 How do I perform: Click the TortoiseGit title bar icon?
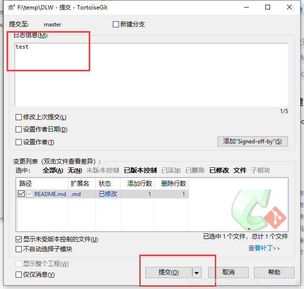11,8
